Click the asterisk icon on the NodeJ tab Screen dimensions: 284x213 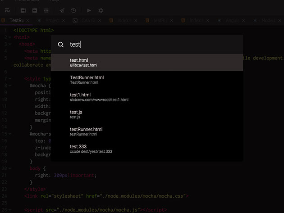(x=255, y=20)
